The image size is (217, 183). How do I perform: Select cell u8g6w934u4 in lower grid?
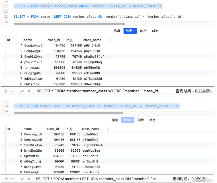point(93,145)
